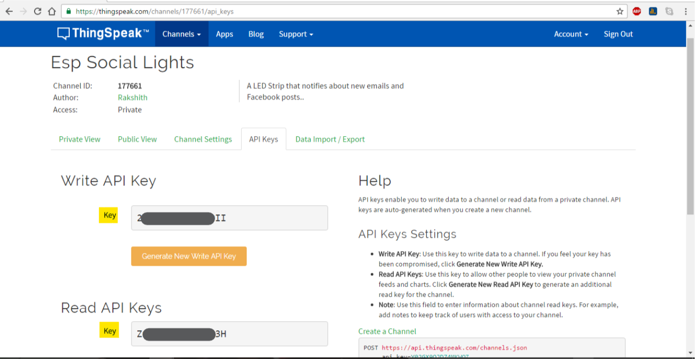Click the Esp Social Lights title
695x359 pixels.
pos(122,63)
